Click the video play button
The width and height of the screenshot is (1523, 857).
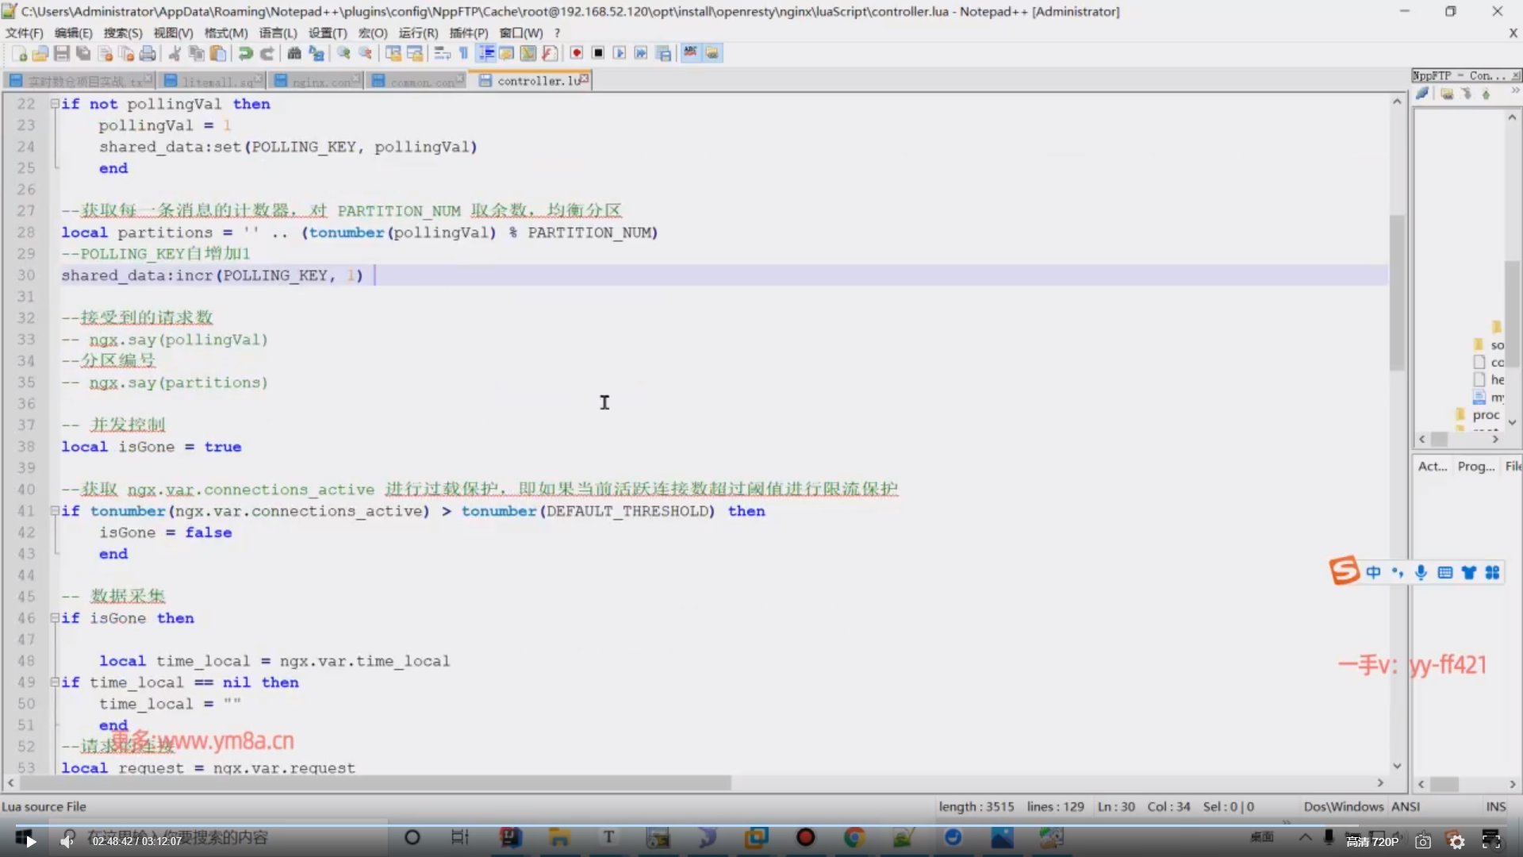[x=30, y=841]
